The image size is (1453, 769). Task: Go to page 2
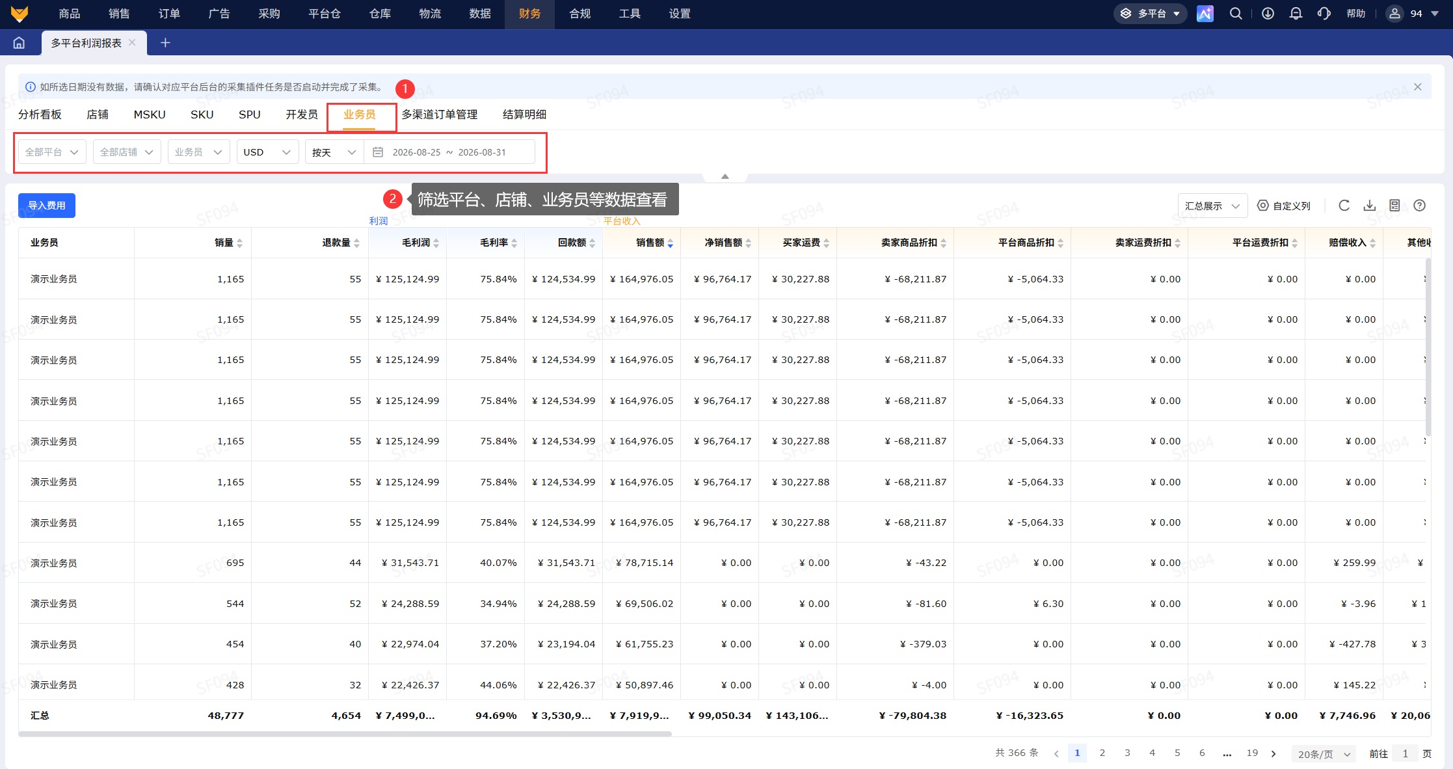tap(1102, 753)
